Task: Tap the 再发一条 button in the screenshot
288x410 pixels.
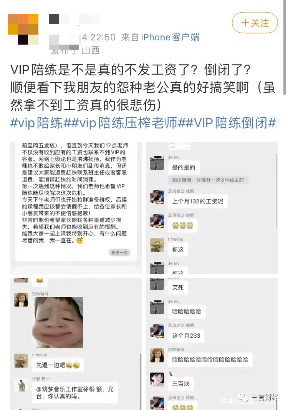Action: (x=119, y=252)
